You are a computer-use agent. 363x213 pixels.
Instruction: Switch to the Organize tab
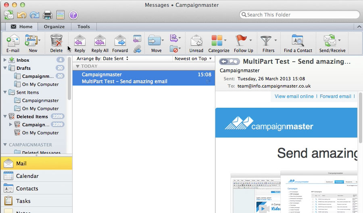point(54,27)
